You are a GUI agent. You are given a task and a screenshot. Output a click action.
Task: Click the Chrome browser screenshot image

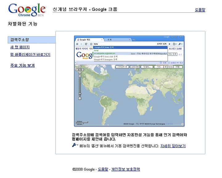129,81
